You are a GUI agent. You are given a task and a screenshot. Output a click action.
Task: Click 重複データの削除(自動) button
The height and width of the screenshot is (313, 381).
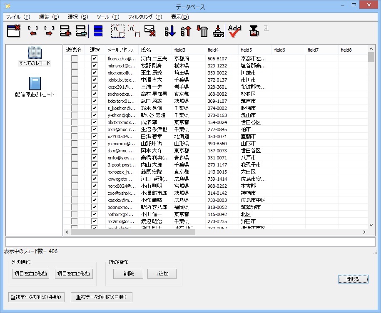[102, 297]
